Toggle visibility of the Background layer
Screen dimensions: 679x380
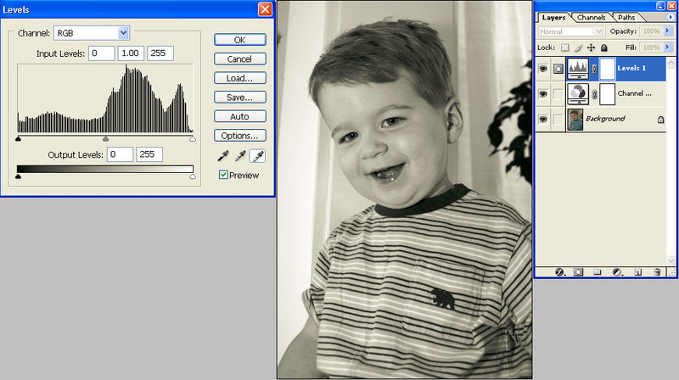[542, 120]
